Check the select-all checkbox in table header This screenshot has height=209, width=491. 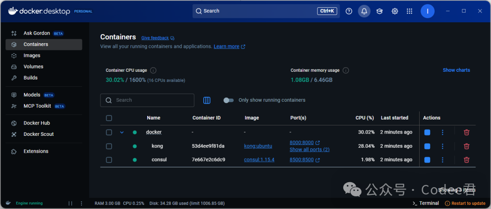109,118
